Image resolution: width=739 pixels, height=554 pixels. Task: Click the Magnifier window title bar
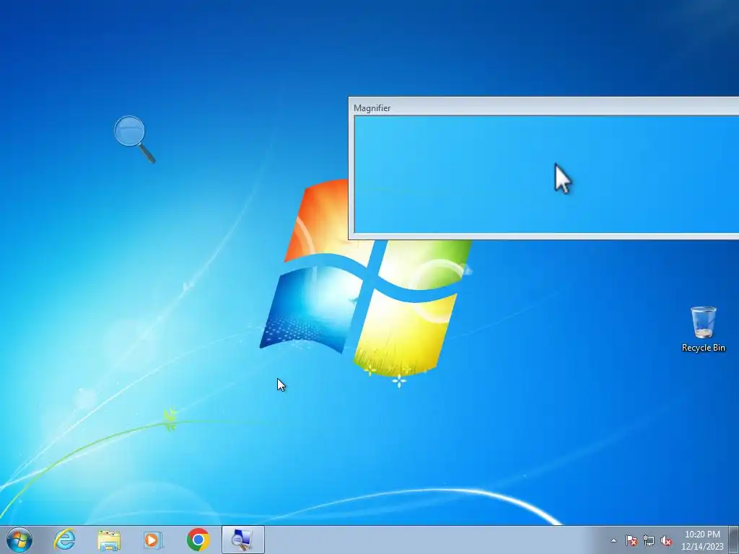pyautogui.click(x=544, y=108)
